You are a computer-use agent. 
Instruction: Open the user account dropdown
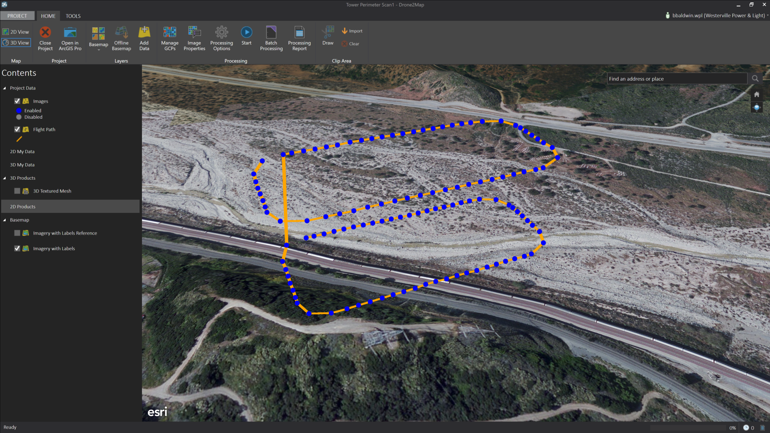[768, 16]
